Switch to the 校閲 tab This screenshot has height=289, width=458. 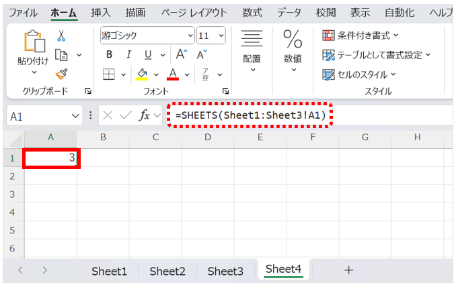pos(326,13)
